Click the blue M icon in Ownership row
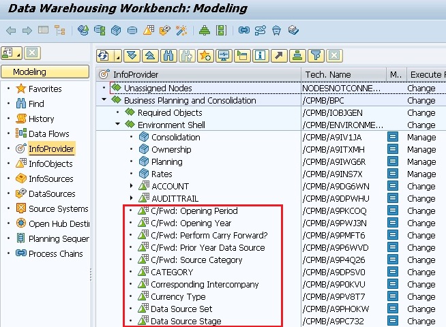This screenshot has height=327, width=446. pyautogui.click(x=393, y=149)
